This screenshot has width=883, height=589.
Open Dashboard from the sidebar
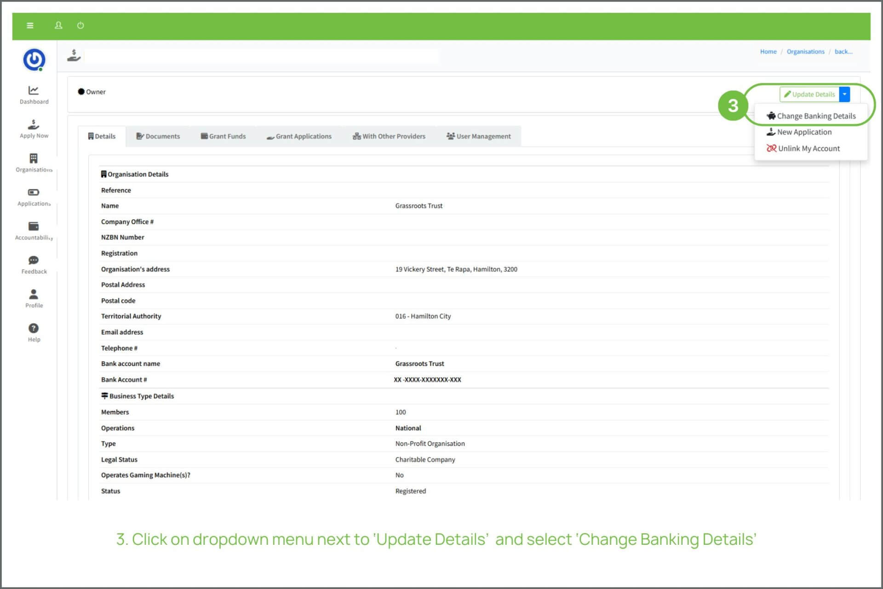[34, 95]
